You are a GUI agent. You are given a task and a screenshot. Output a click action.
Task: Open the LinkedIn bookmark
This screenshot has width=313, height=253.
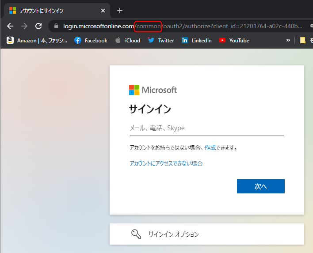197,41
